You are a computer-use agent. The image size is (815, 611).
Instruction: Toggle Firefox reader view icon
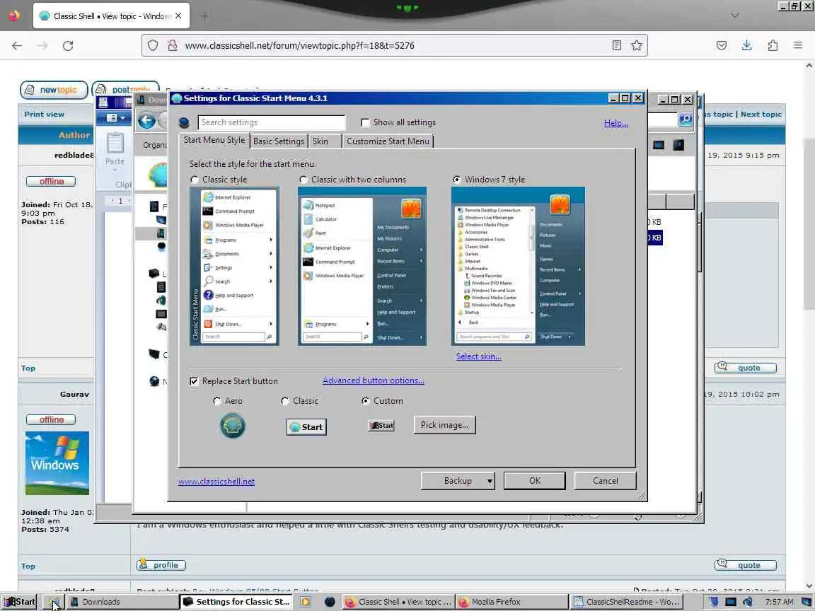tap(616, 45)
